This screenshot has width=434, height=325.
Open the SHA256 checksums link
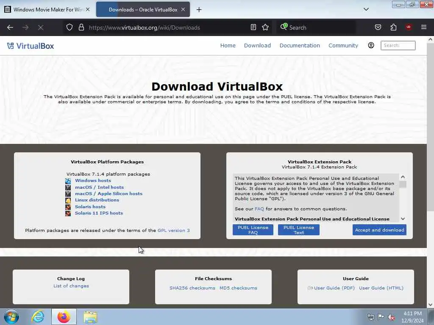tap(192, 288)
